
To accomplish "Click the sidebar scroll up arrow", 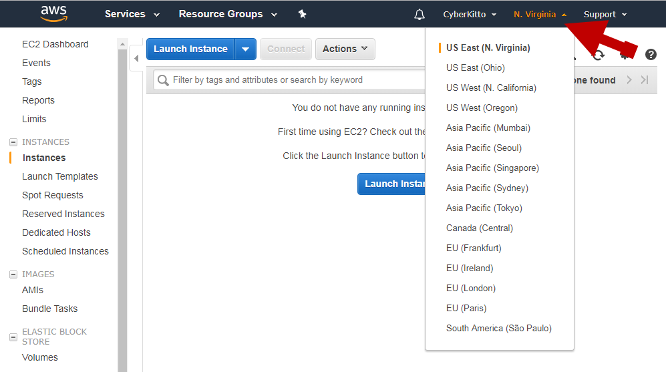I will click(122, 43).
